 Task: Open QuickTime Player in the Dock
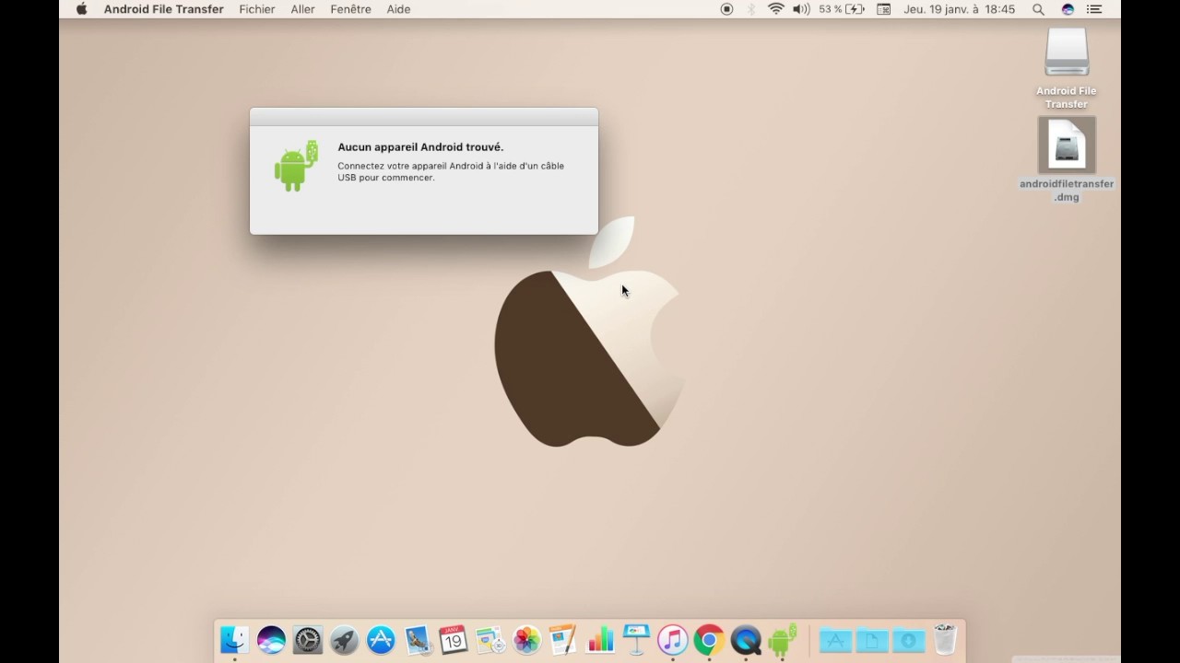pos(746,639)
